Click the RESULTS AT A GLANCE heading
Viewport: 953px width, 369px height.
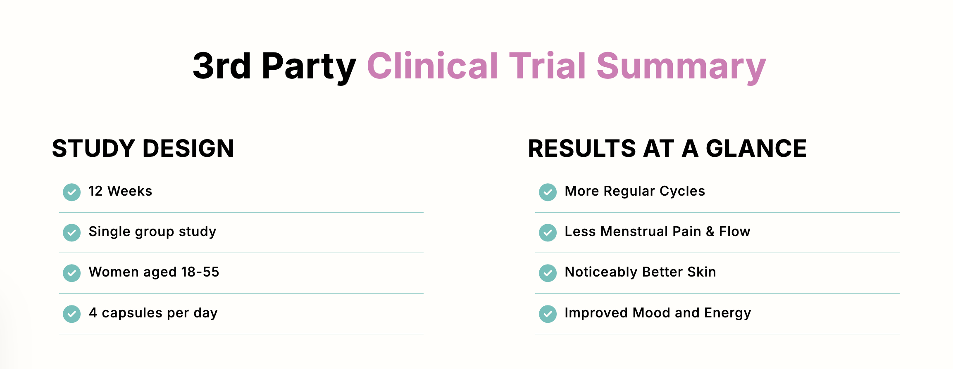[667, 148]
